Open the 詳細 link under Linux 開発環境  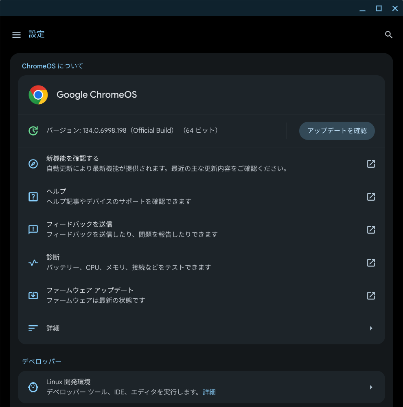click(209, 392)
